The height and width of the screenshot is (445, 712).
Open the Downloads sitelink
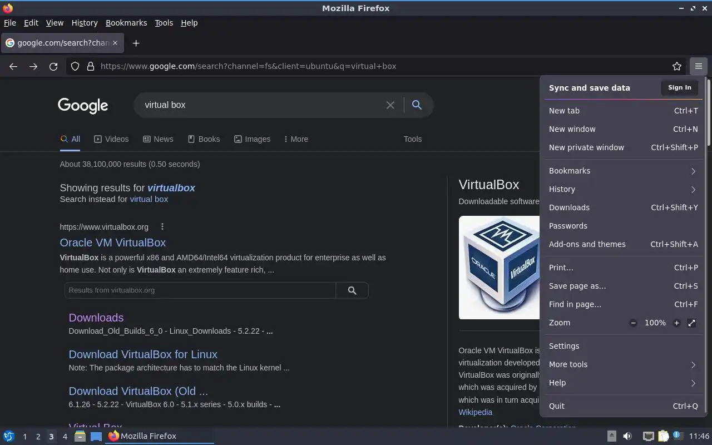point(96,318)
